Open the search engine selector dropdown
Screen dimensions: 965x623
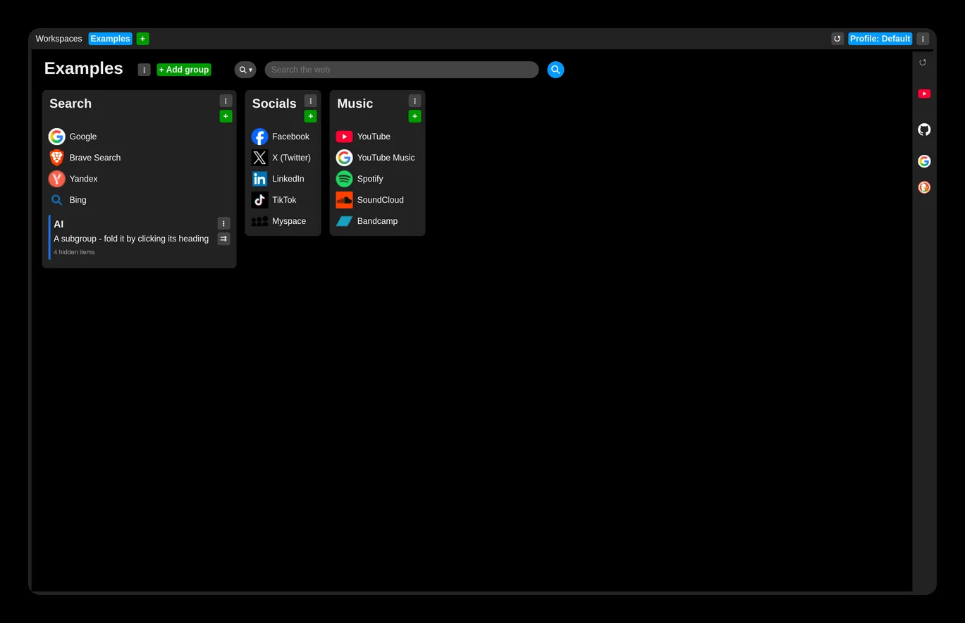tap(245, 70)
